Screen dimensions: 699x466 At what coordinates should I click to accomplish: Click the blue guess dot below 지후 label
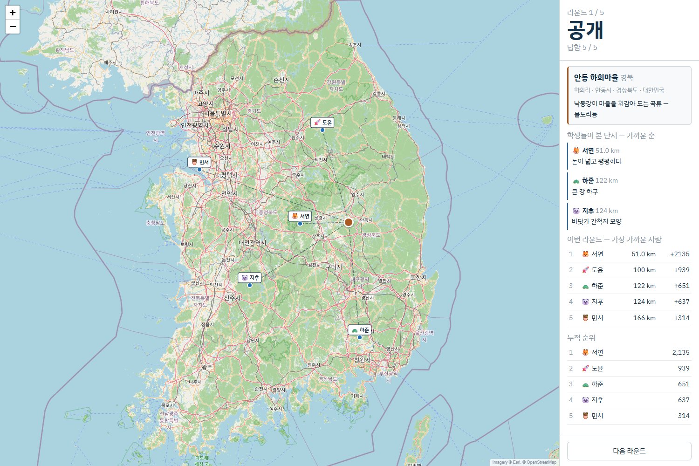(x=250, y=285)
